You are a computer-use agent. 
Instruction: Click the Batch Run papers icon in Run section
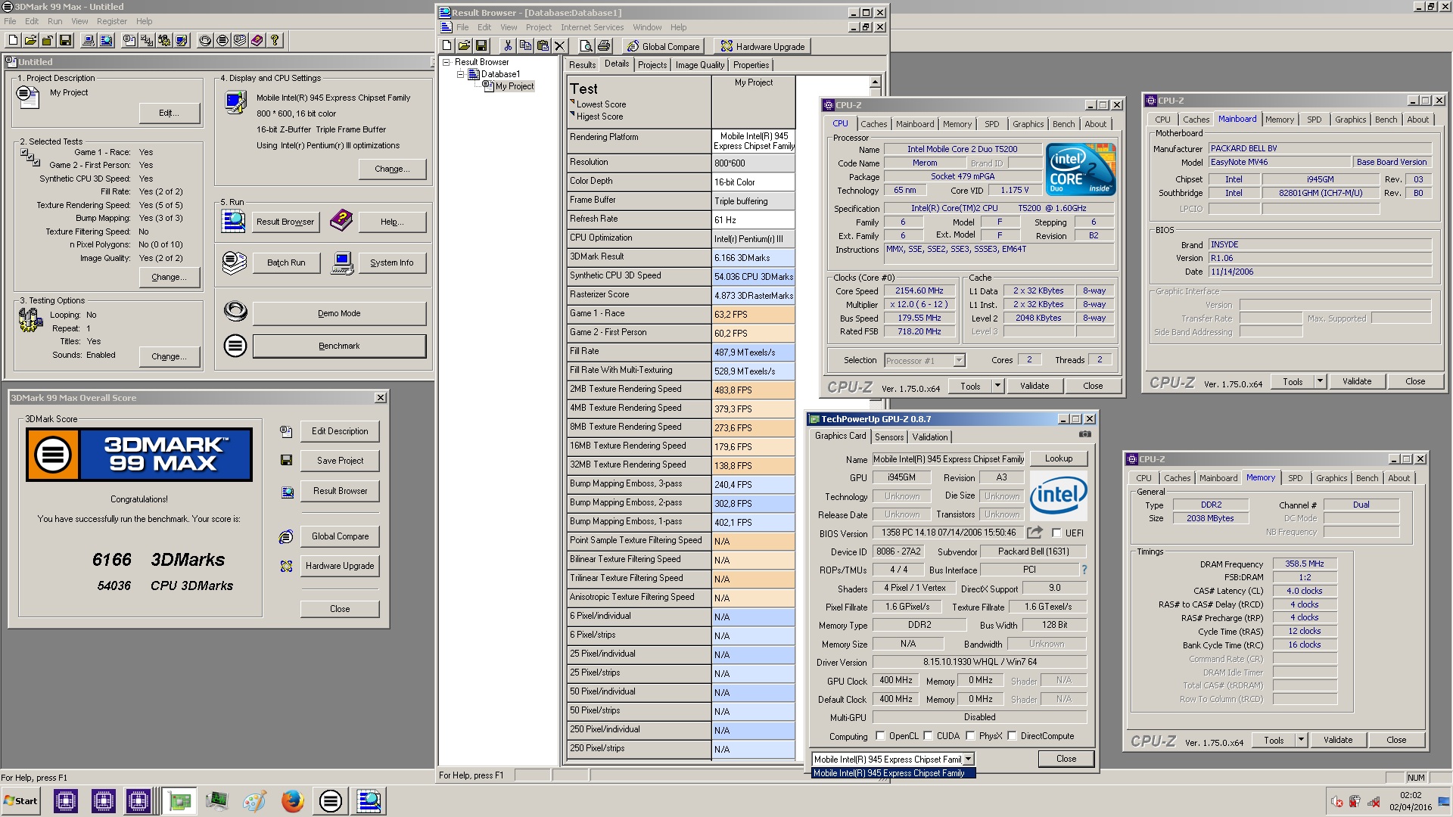click(235, 262)
